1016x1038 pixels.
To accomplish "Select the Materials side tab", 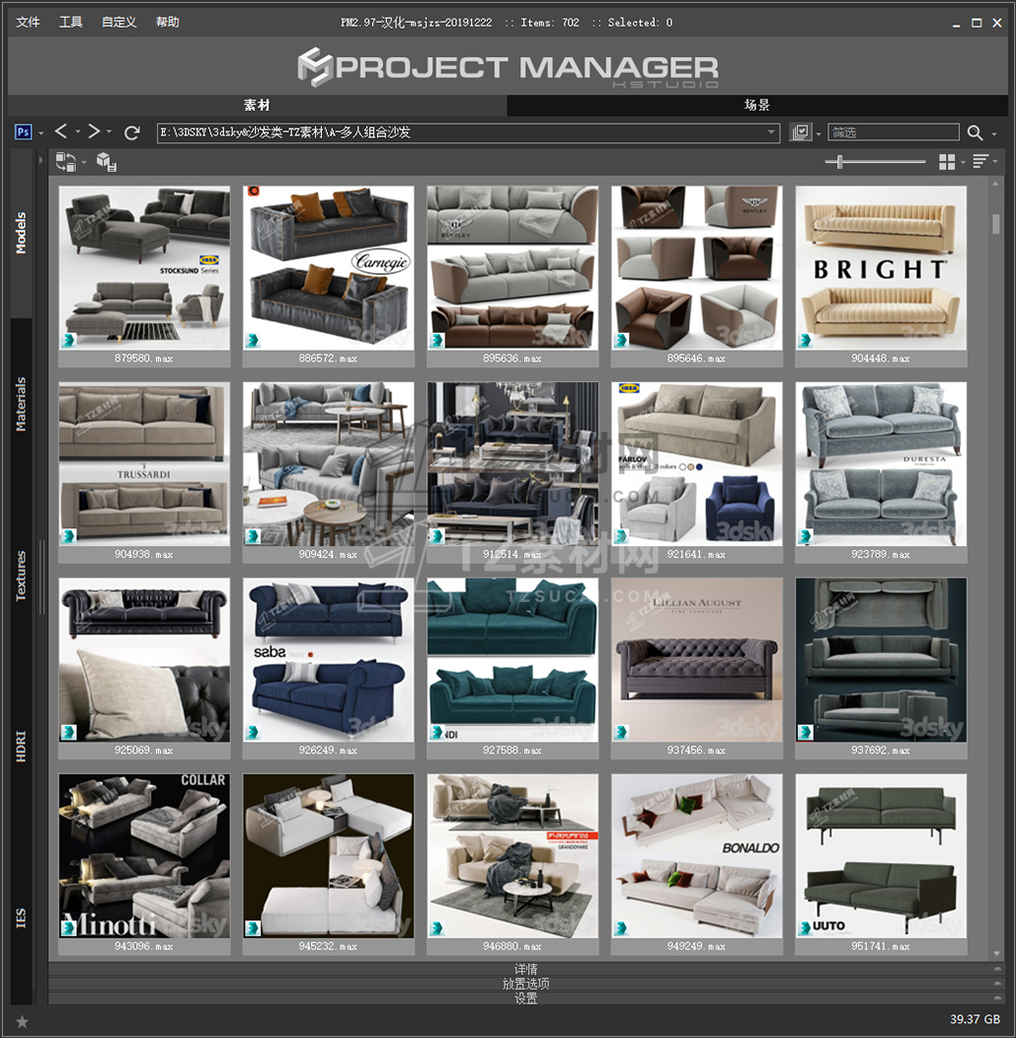I will point(22,405).
